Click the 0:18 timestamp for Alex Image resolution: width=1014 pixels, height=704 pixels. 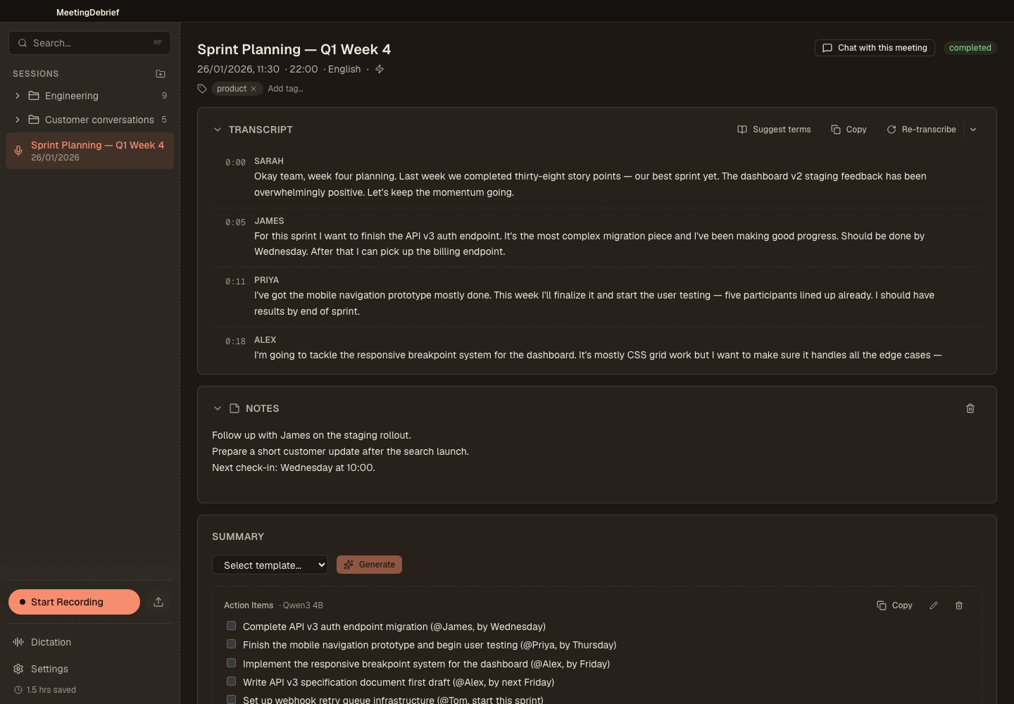click(235, 341)
